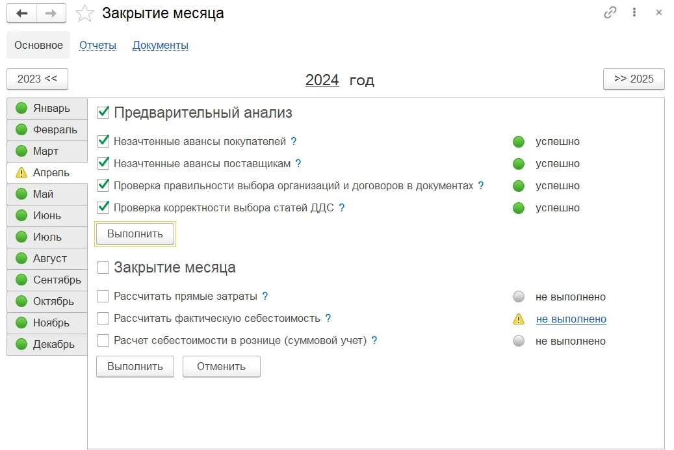Uncheck Проверка правильности выбора организаций и договоров

[103, 185]
